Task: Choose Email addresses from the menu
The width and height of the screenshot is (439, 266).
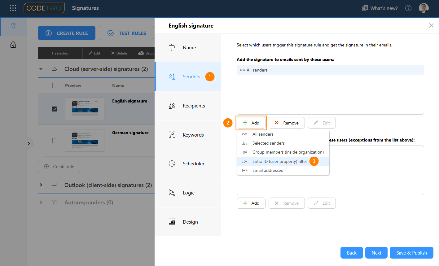Action: pos(283,170)
